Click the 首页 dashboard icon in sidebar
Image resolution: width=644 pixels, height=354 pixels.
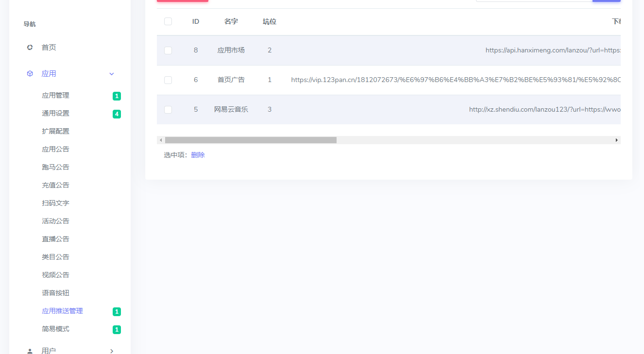29,47
